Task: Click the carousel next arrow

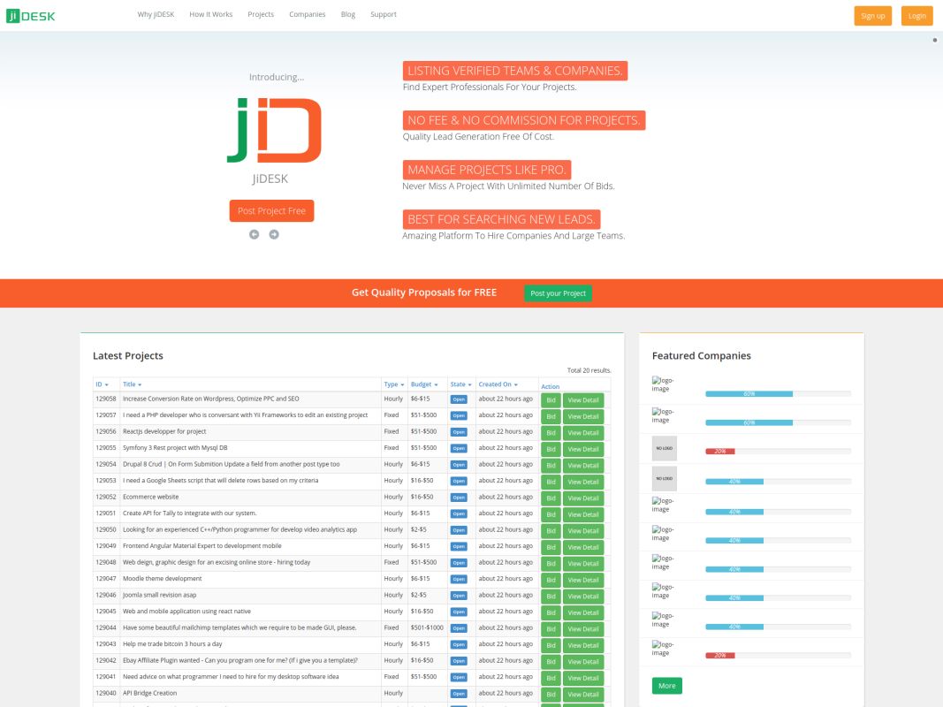Action: tap(274, 234)
